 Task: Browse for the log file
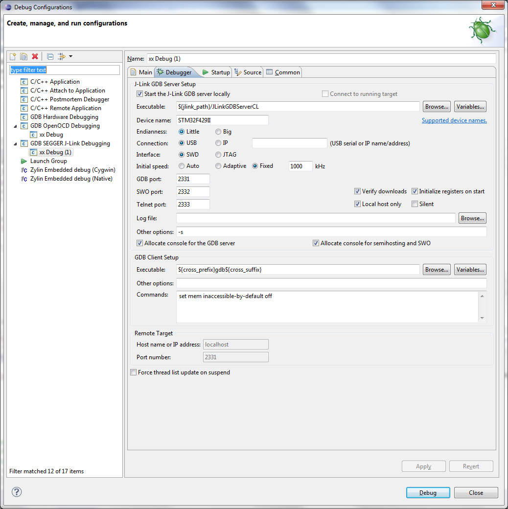click(472, 218)
